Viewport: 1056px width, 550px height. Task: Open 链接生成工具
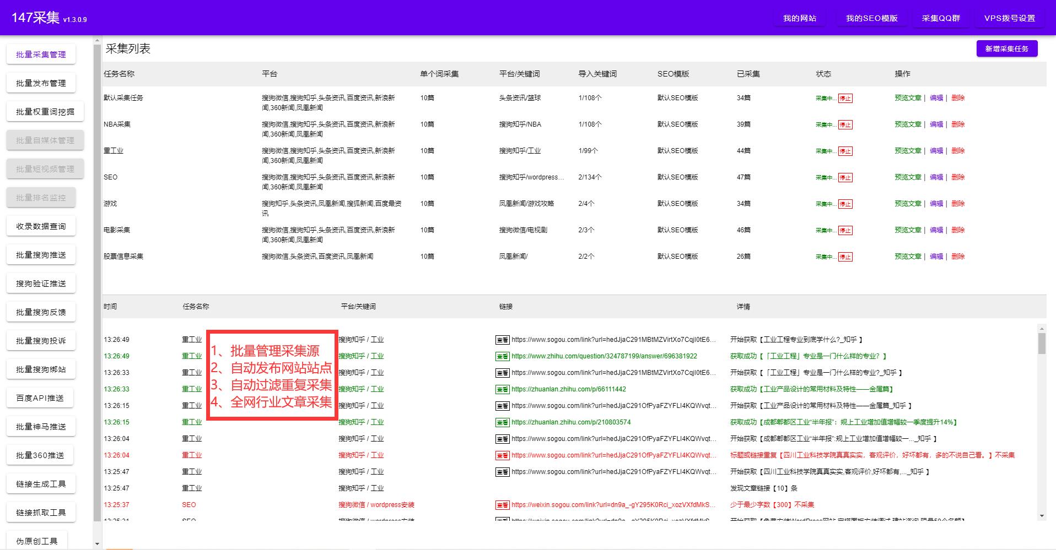[40, 483]
